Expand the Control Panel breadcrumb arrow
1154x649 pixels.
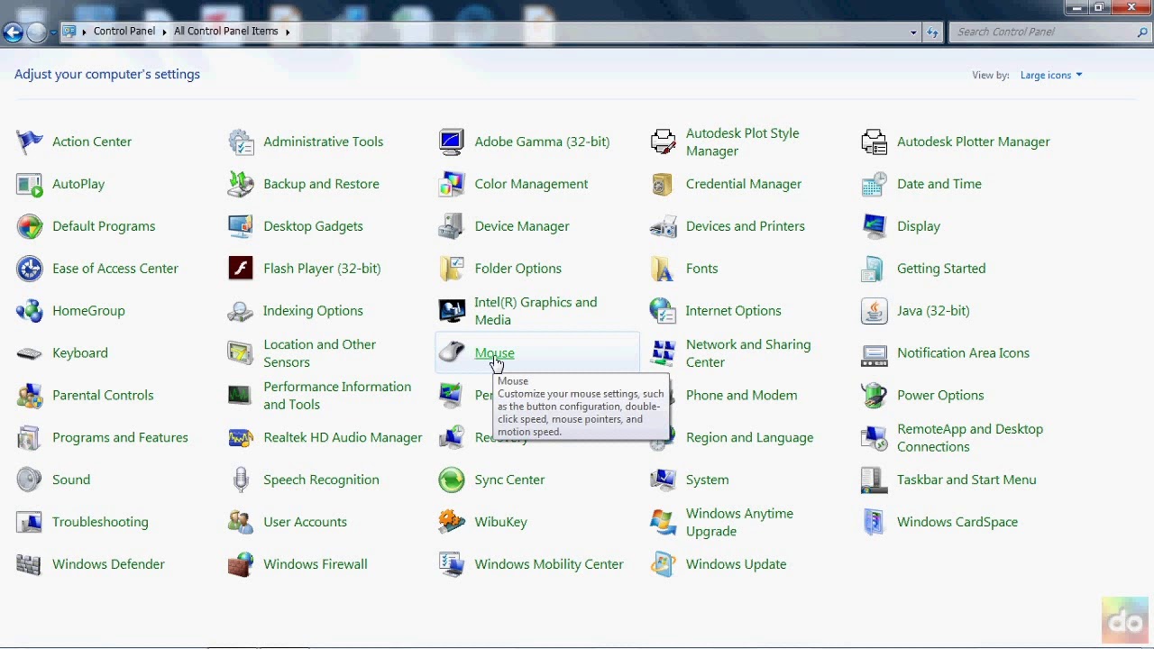coord(164,32)
